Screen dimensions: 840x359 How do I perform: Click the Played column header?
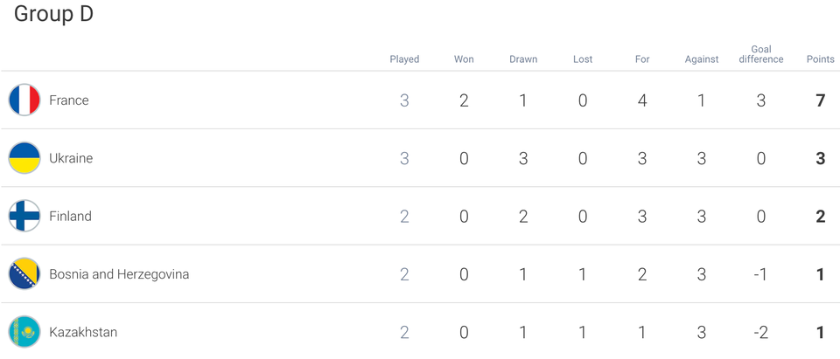(x=404, y=59)
